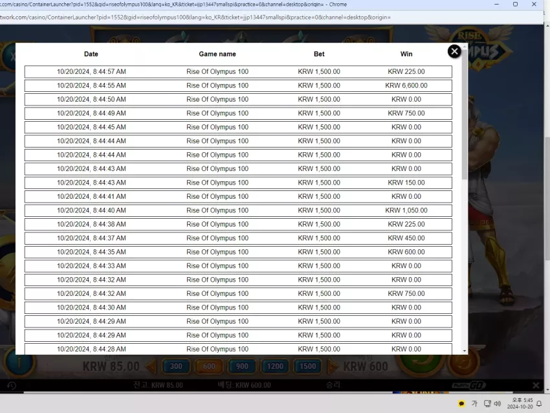Open the info button in the bottom-left

point(19,364)
